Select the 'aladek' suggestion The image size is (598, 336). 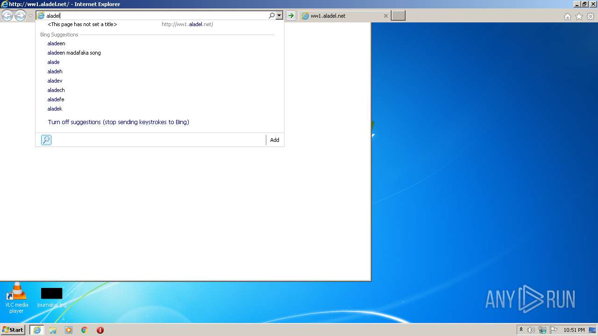pos(55,109)
